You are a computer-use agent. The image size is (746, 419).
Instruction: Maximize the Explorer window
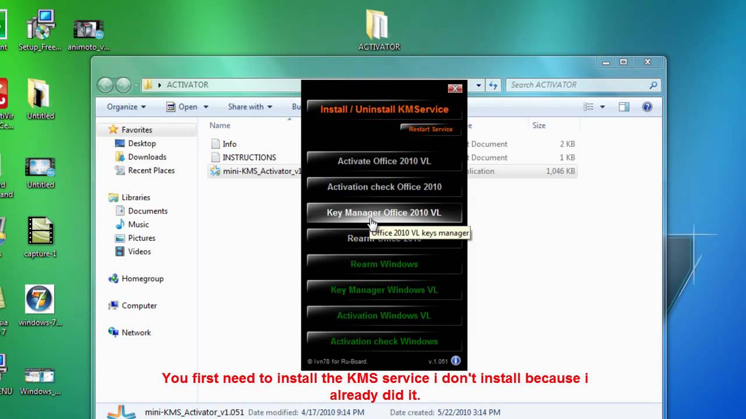point(623,62)
